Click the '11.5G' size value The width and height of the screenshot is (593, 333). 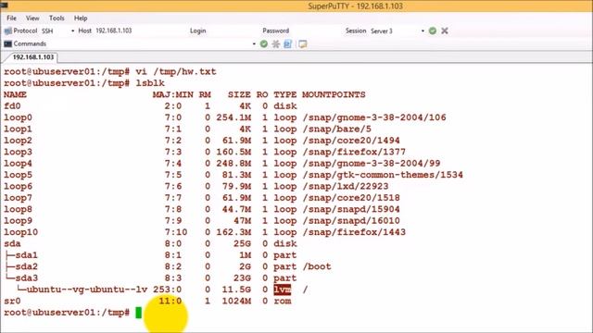tap(236, 290)
